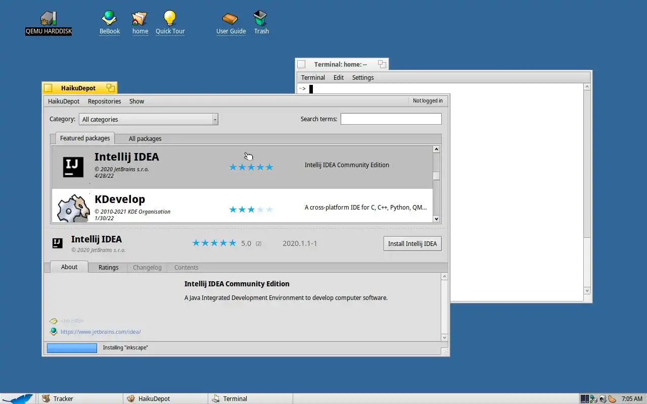Screen dimensions: 647x404
Task: Select the About tab
Action: coord(69,267)
